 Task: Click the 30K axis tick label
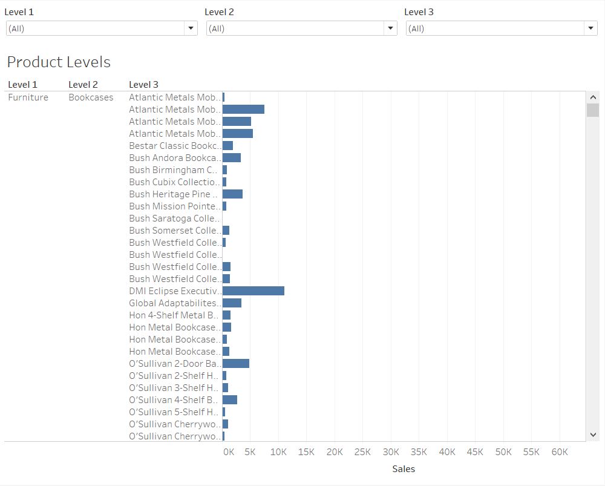click(391, 452)
